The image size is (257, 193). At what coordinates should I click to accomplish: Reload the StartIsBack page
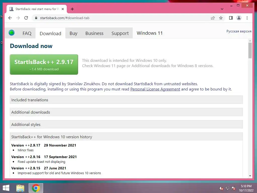point(26,18)
